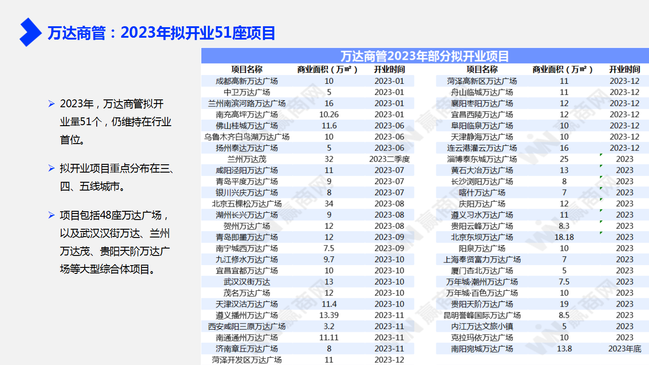Select cell 北京东坝万达广场

tap(482, 237)
